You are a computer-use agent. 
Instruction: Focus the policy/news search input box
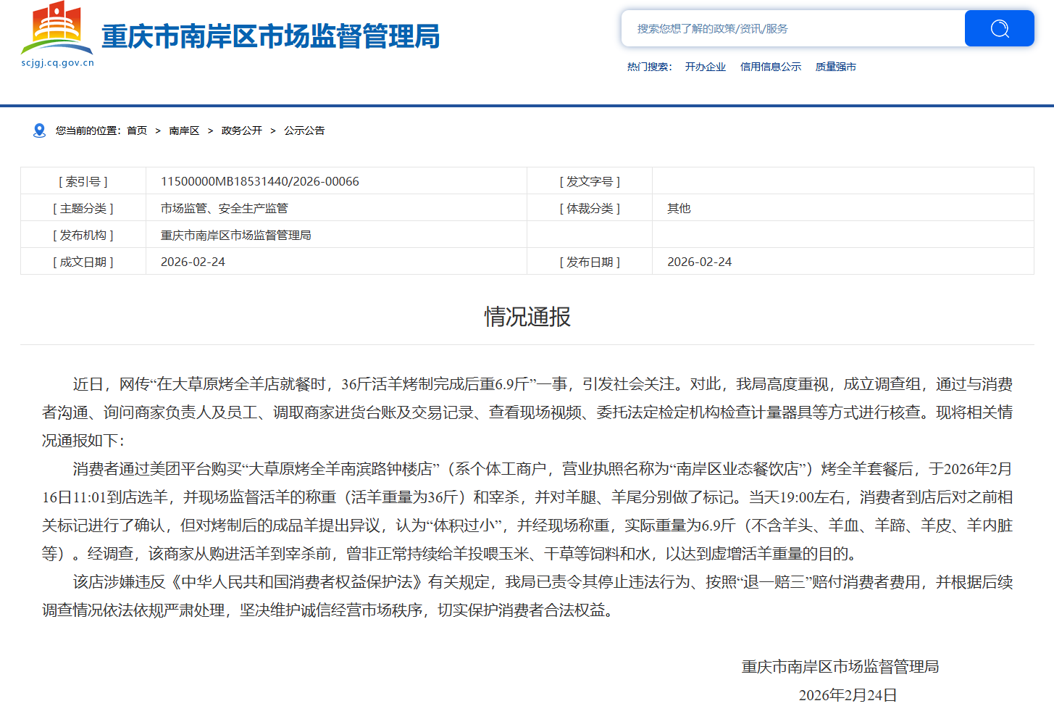[x=792, y=28]
